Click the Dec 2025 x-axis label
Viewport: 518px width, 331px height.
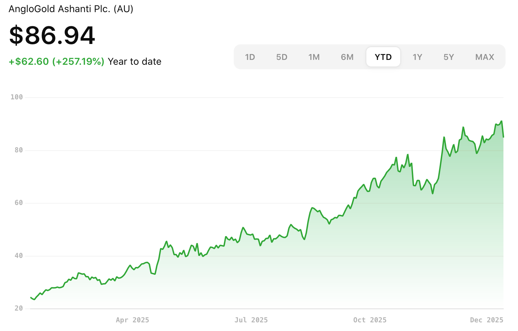[486, 320]
